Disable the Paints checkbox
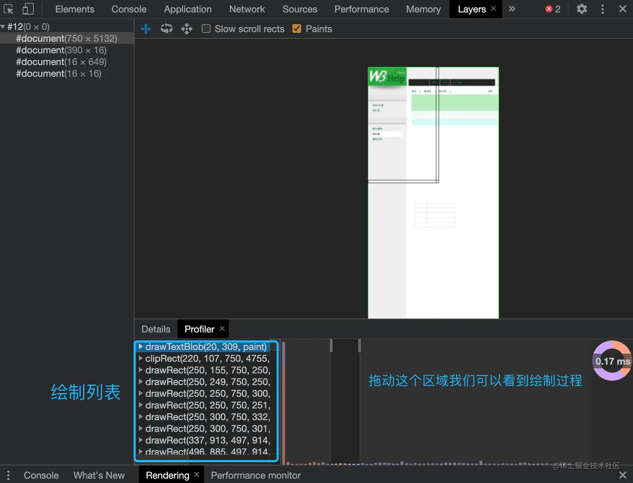Image resolution: width=633 pixels, height=483 pixels. [x=296, y=28]
